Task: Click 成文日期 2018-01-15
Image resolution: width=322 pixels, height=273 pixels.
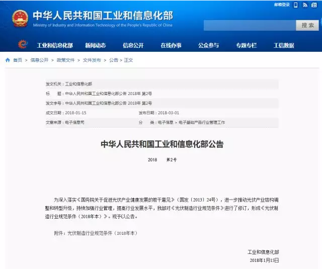Action: click(66, 113)
